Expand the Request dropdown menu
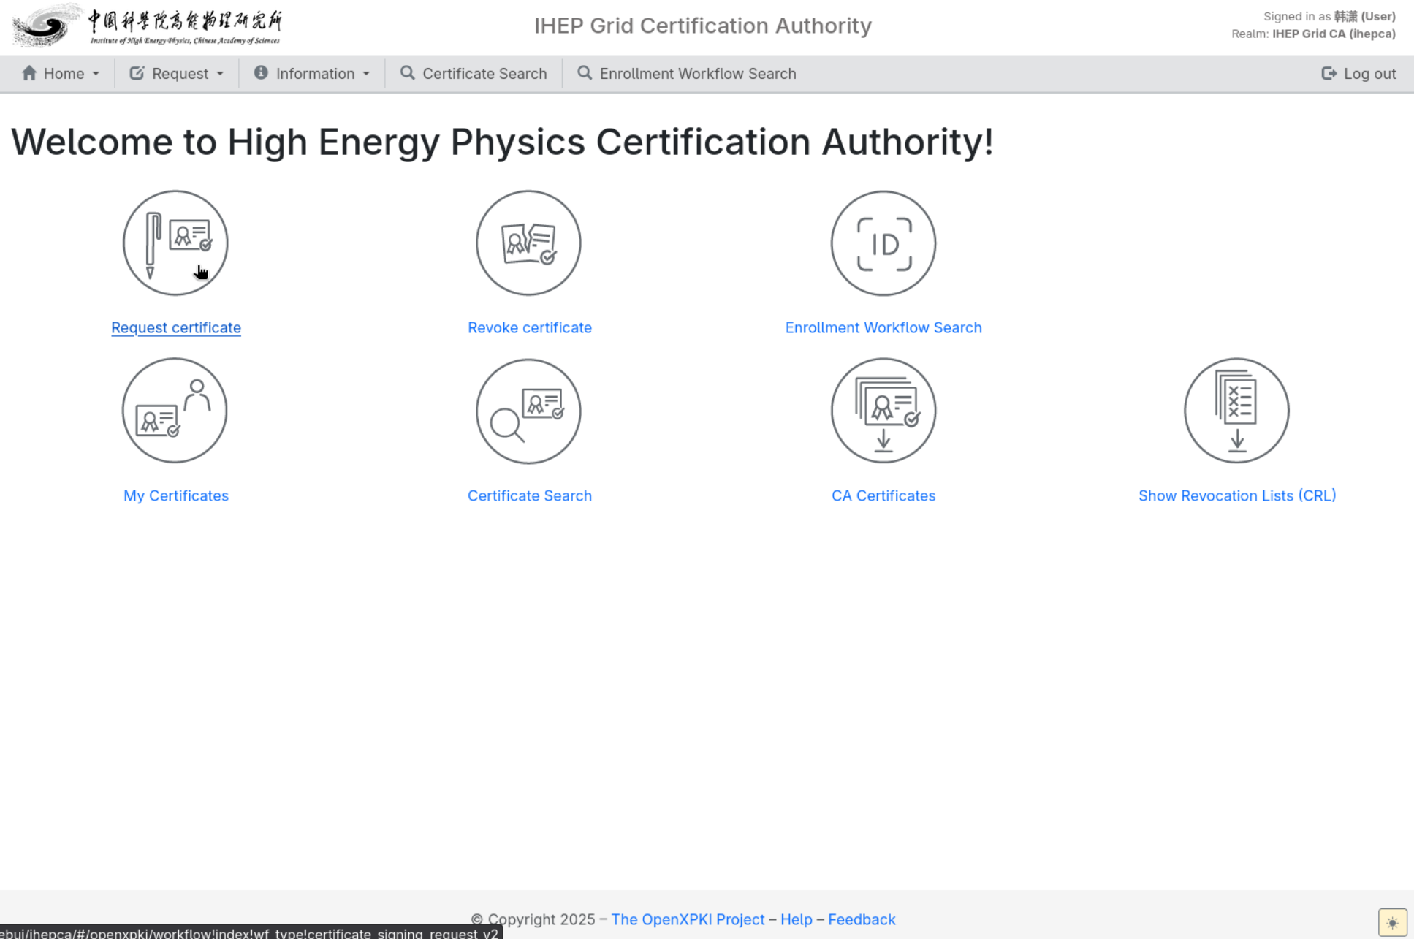 click(x=177, y=74)
